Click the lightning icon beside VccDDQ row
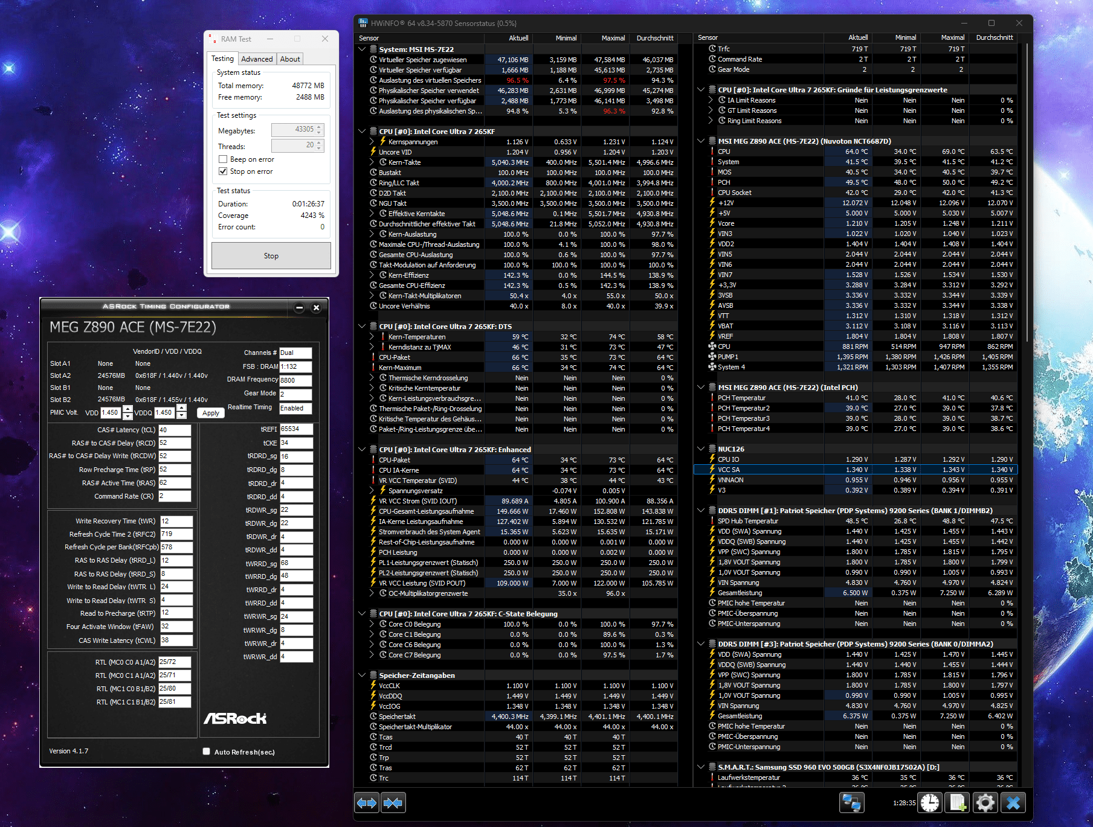Image resolution: width=1093 pixels, height=827 pixels. pyautogui.click(x=373, y=696)
